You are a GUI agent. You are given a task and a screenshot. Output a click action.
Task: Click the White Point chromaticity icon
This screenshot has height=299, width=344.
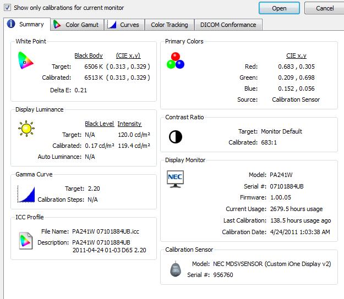click(26, 60)
